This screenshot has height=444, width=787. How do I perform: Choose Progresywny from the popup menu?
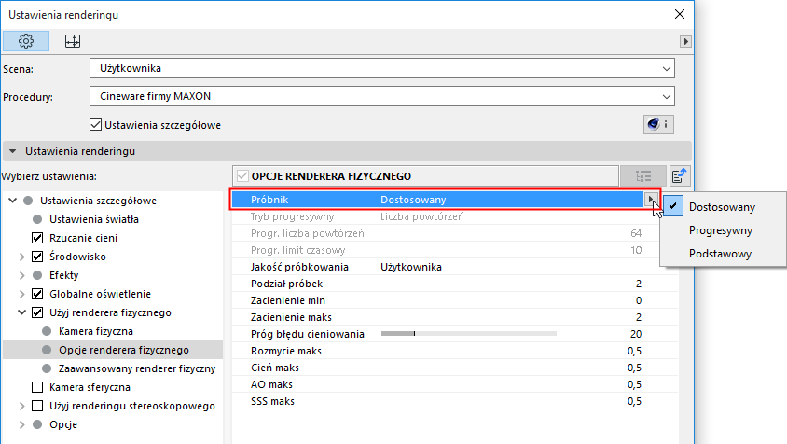tap(721, 230)
